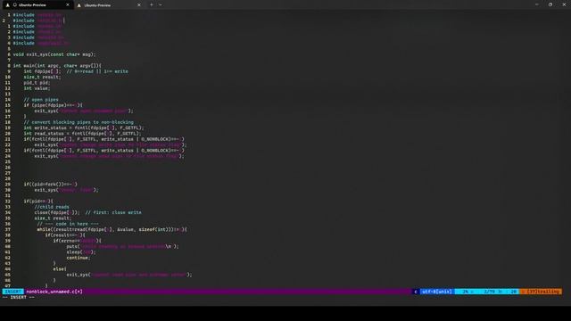Image resolution: width=571 pixels, height=321 pixels.
Task: Click the 'if((pid=fork())==-1)' line
Action: click(50, 185)
